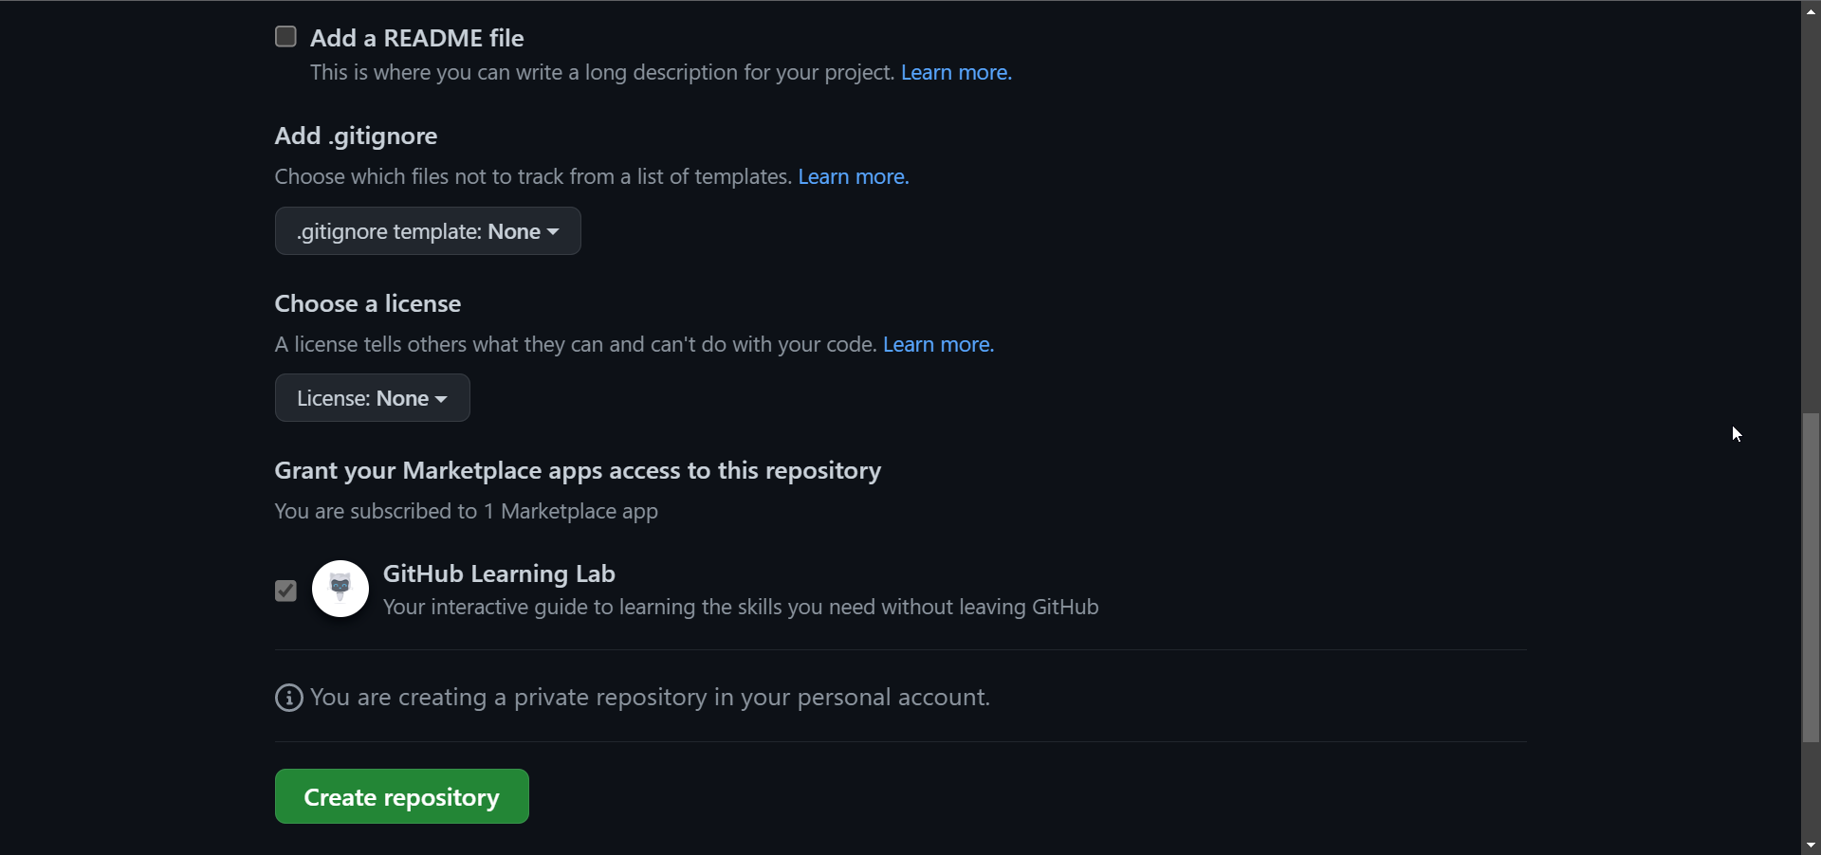Click the info icon beside private repository notice
This screenshot has height=855, width=1821.
[x=289, y=699]
